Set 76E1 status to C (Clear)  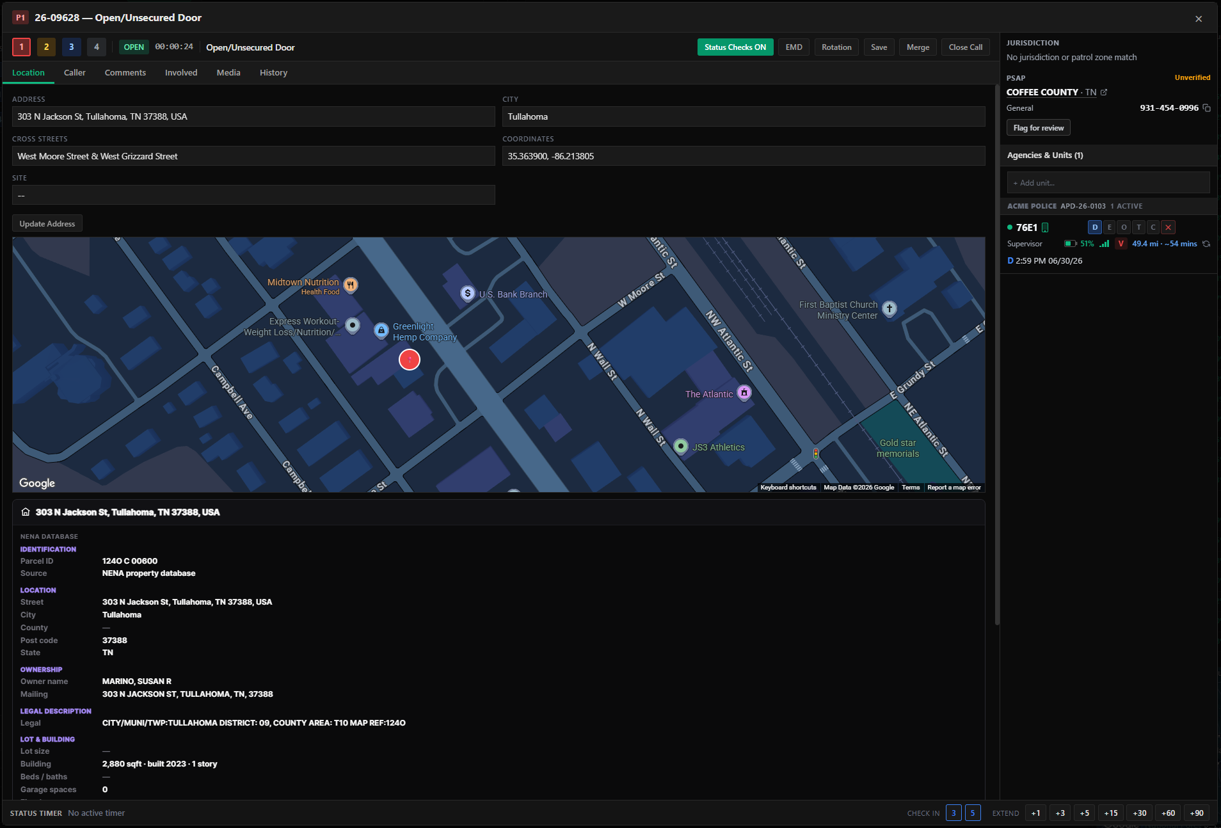pyautogui.click(x=1153, y=227)
